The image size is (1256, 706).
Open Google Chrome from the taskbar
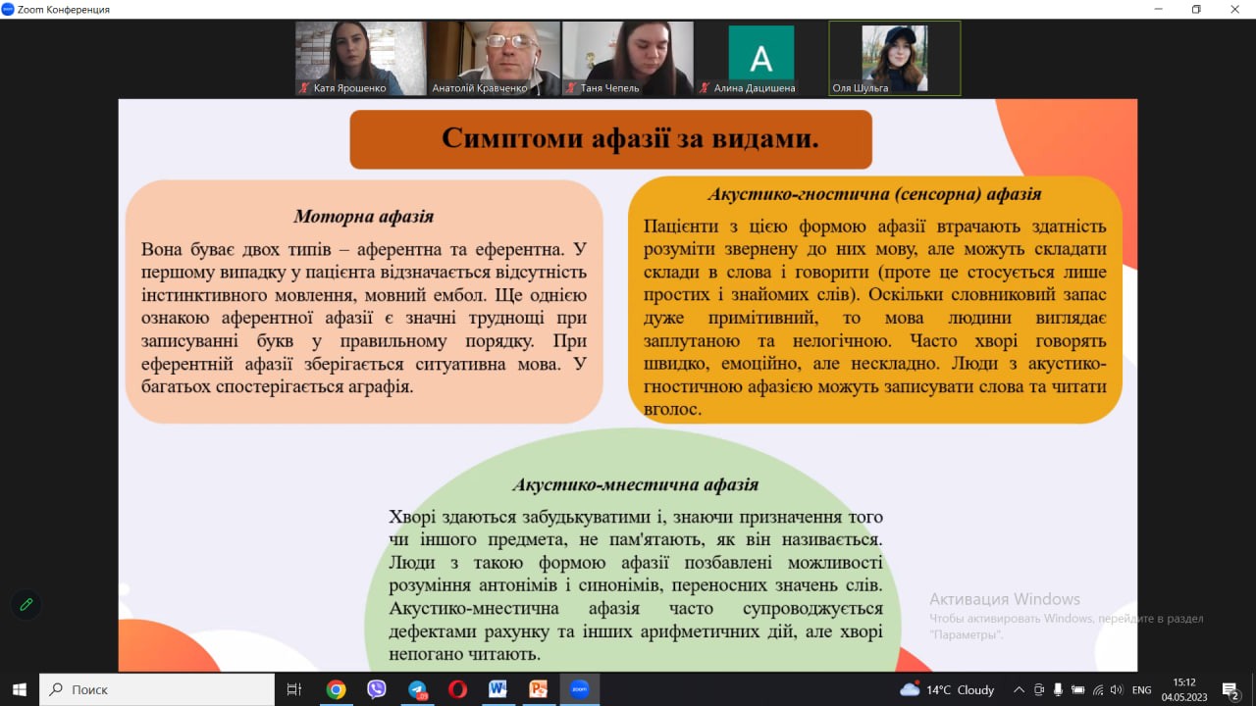click(336, 689)
